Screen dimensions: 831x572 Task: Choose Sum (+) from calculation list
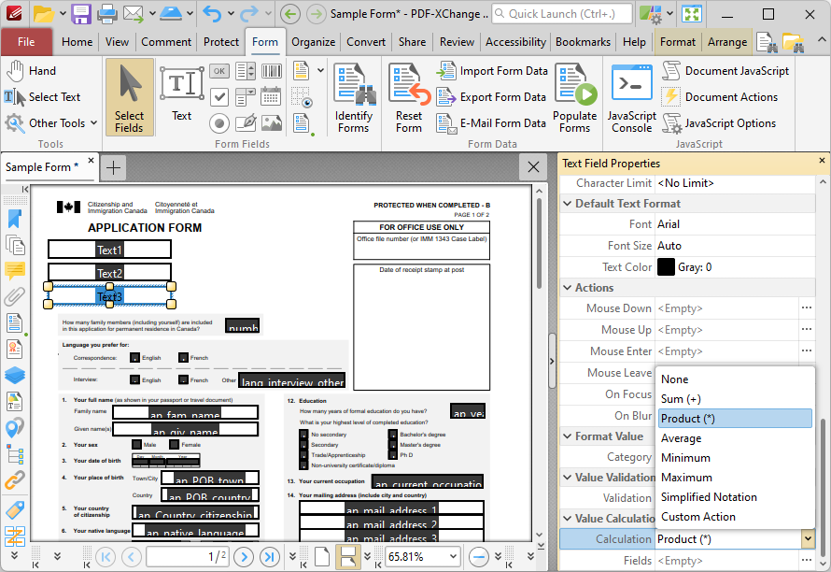pyautogui.click(x=735, y=399)
